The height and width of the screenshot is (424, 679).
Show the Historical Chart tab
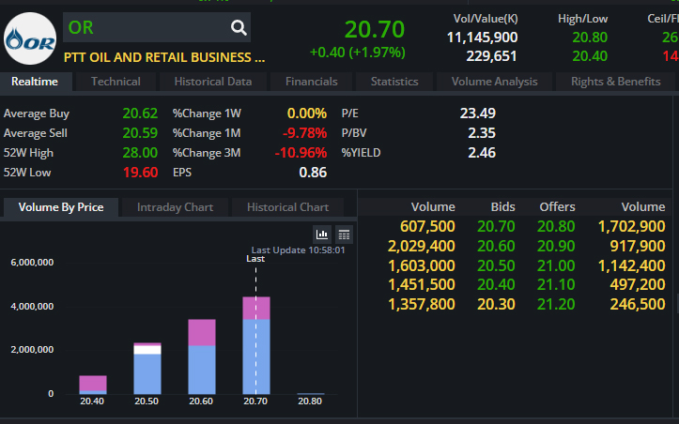[x=287, y=207]
